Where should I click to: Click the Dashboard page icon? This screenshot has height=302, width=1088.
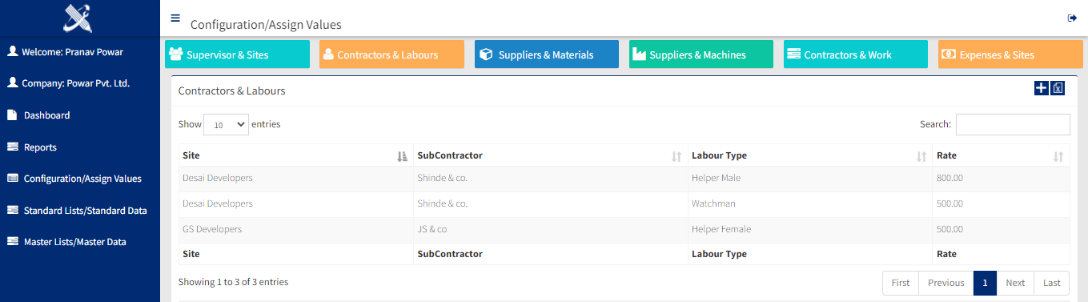pos(12,115)
